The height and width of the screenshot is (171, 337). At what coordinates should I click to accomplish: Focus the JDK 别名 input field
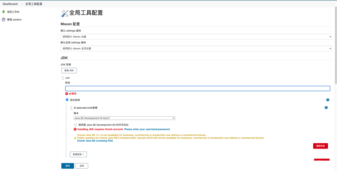198,88
